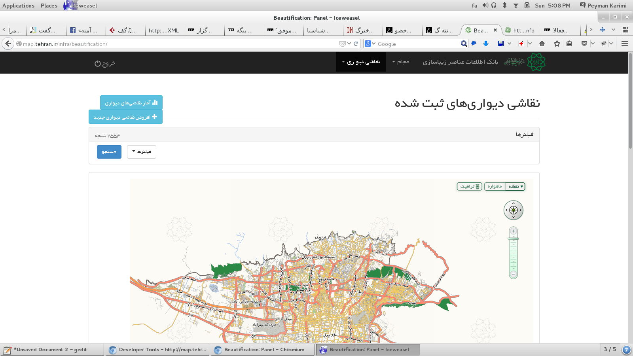633x356 pixels.
Task: Bookmark this page with the star icon
Action: pos(557,44)
